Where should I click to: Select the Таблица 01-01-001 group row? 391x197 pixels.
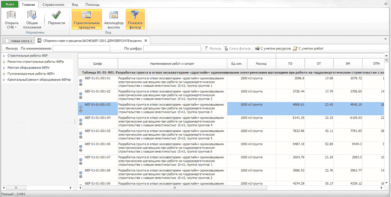tap(231, 73)
